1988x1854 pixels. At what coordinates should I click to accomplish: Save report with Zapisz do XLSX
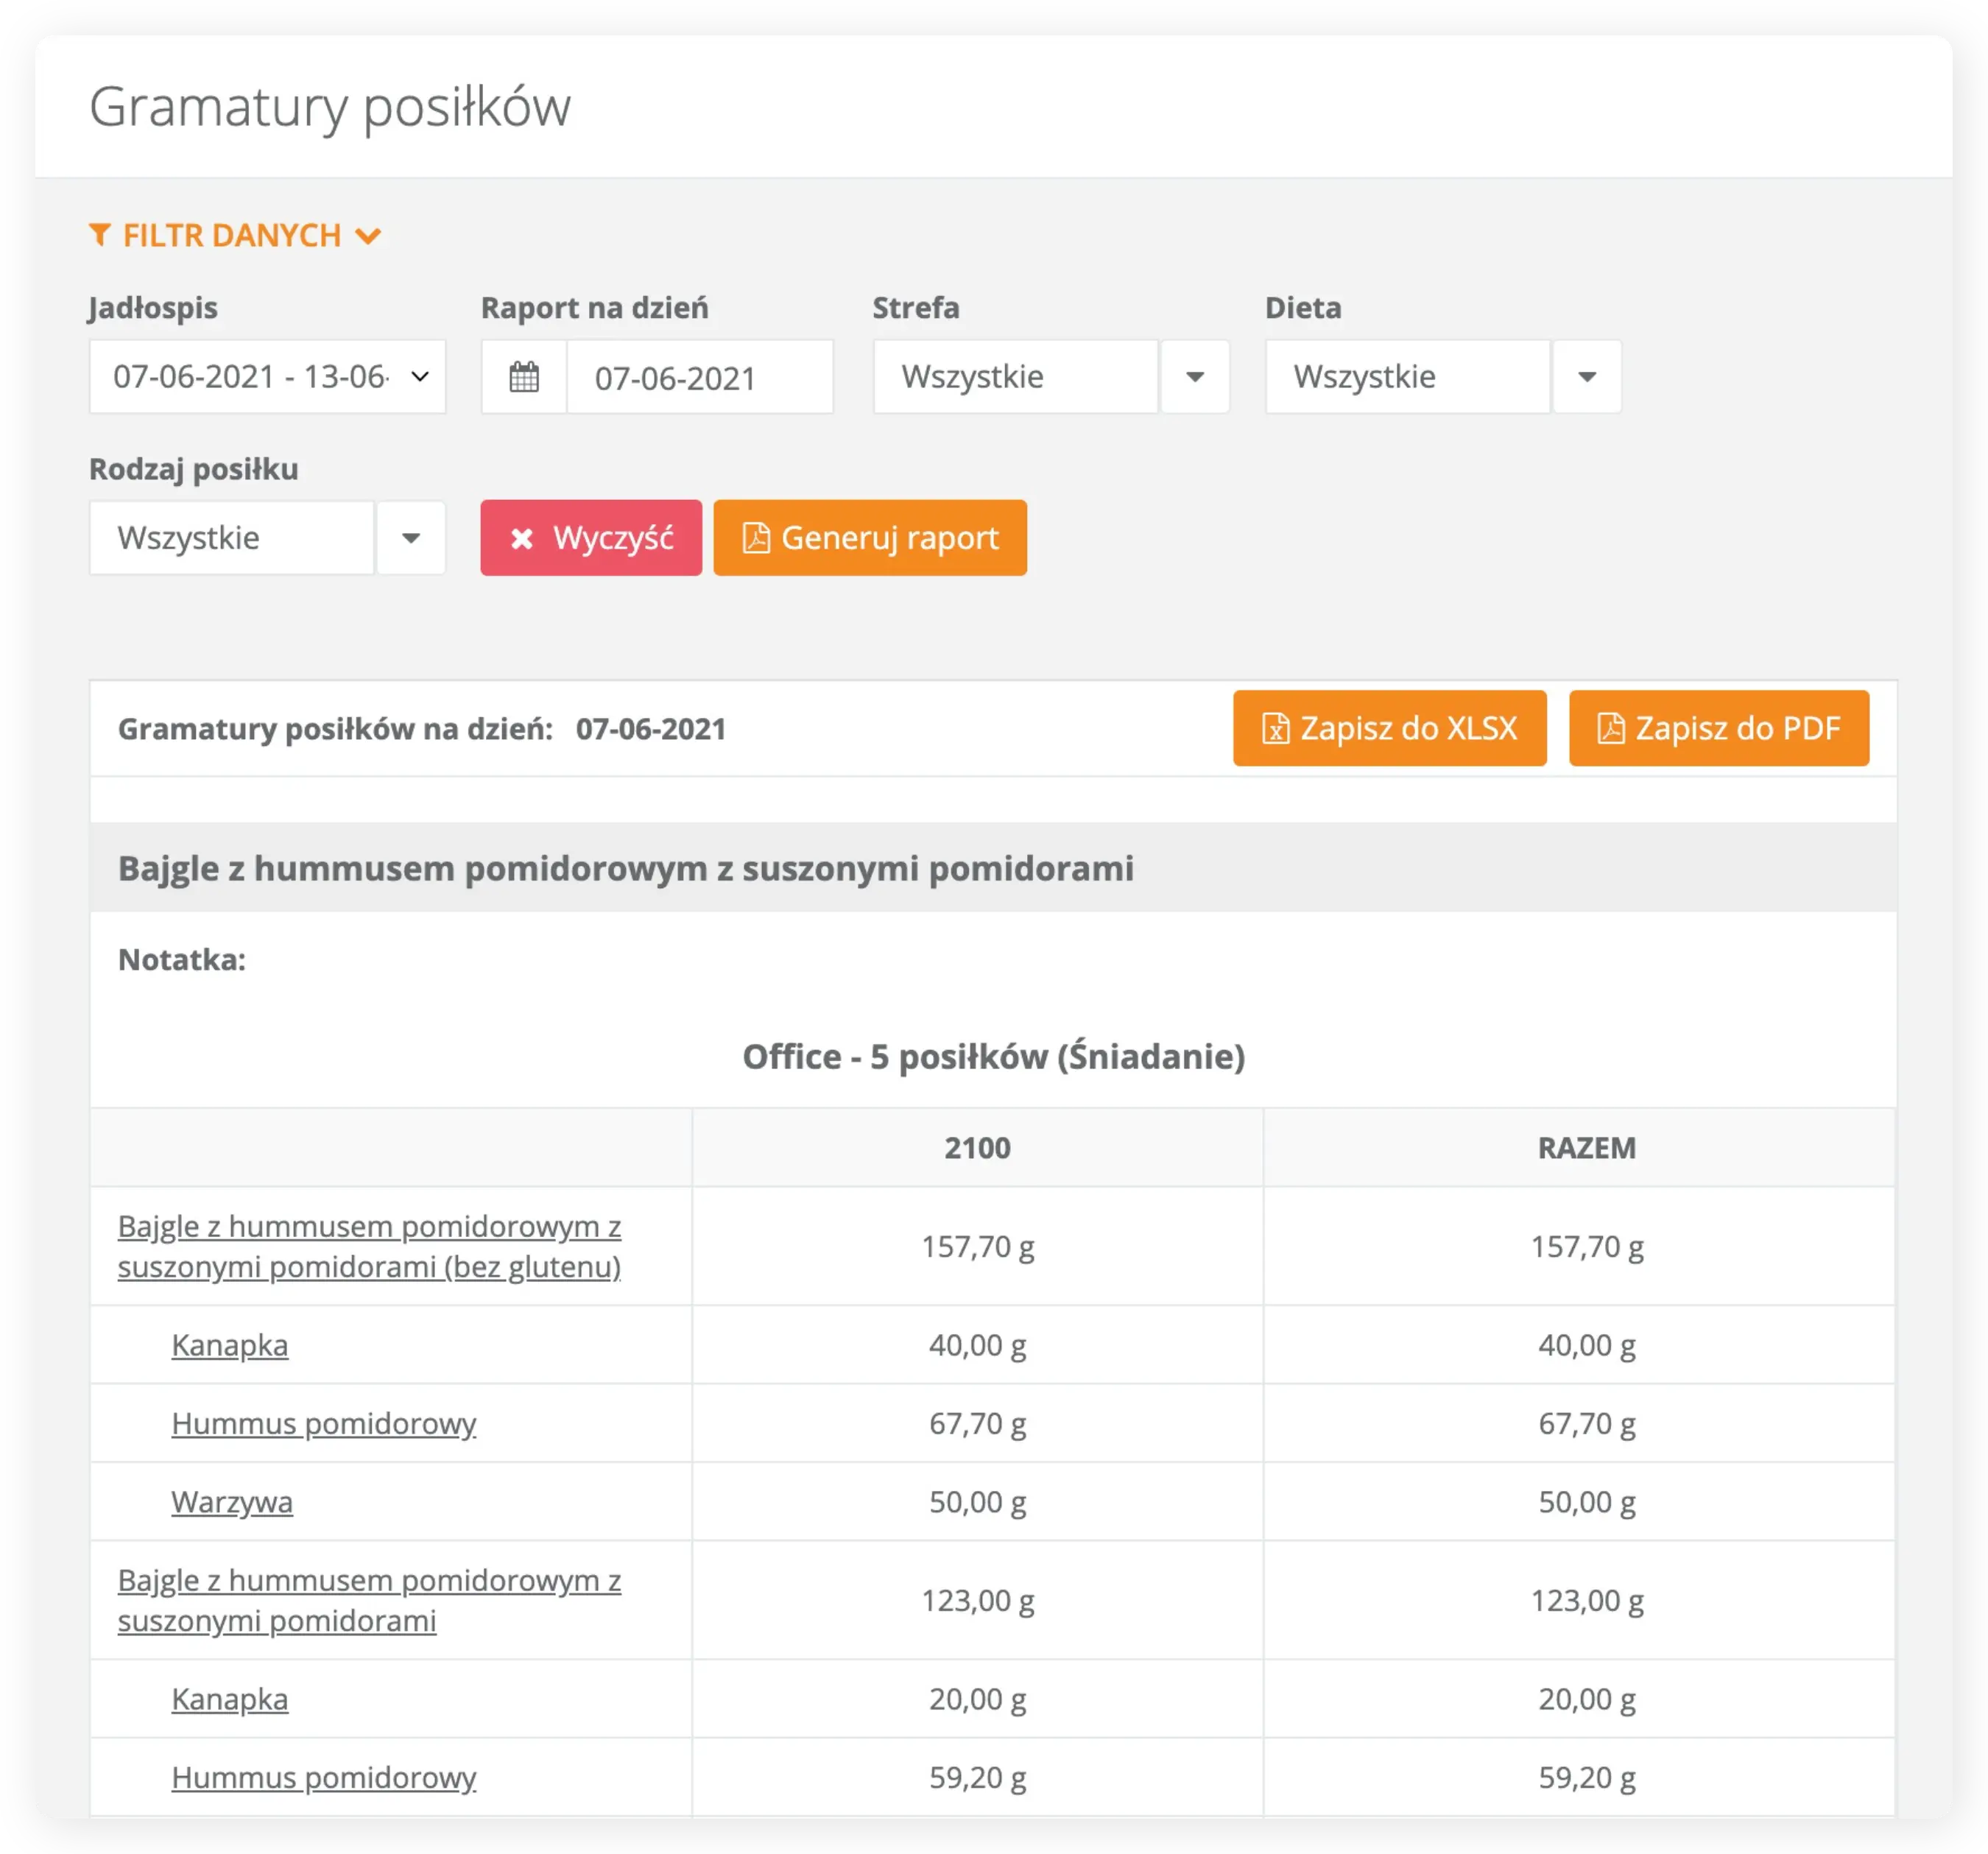[1389, 728]
